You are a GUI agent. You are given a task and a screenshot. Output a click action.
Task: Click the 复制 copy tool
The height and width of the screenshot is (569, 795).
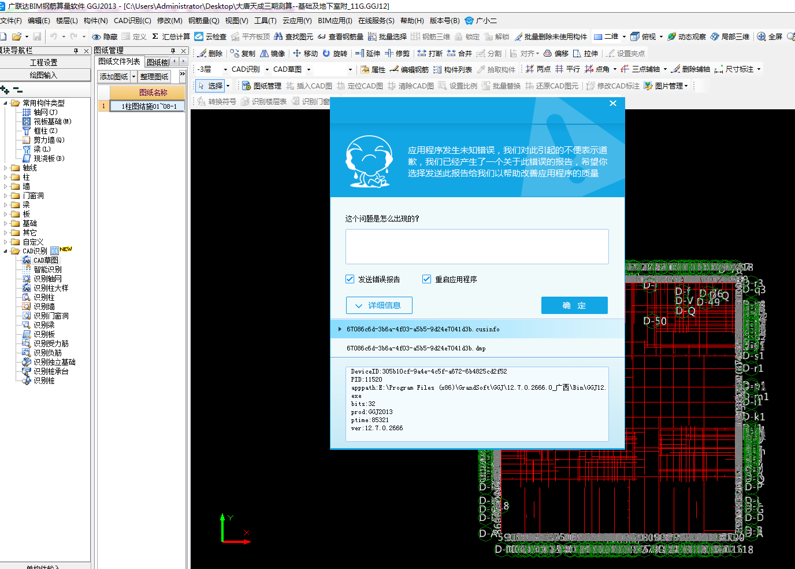[243, 53]
